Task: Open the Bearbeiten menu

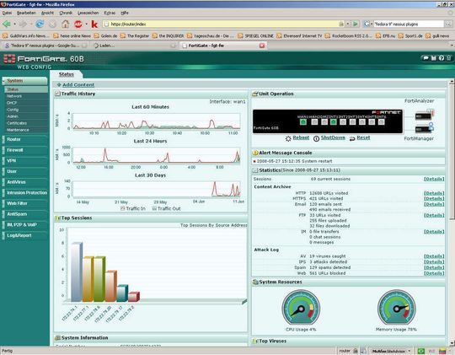Action: tap(26, 13)
